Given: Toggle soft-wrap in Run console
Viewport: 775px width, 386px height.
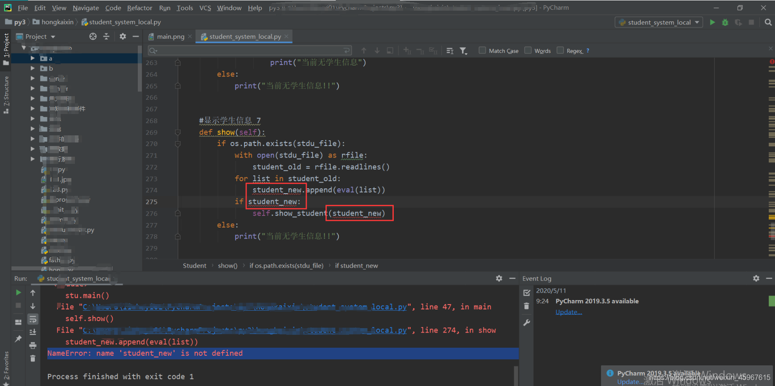Looking at the screenshot, I should (33, 319).
